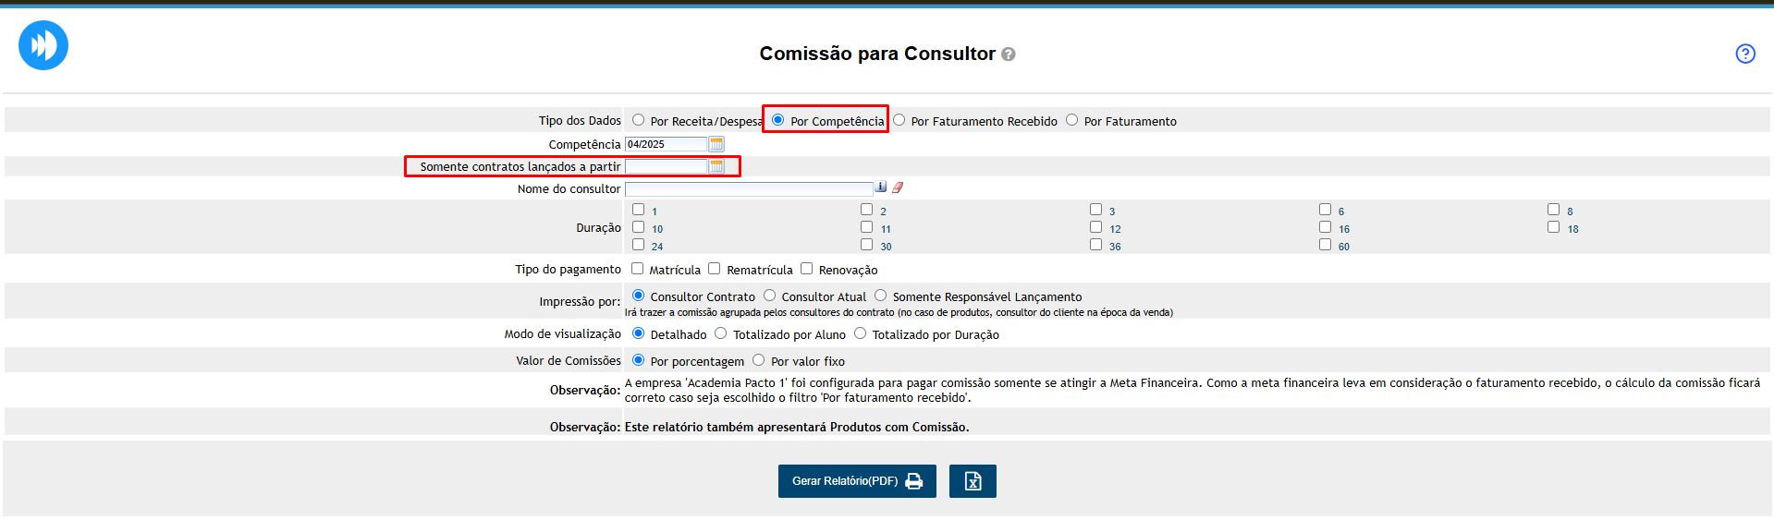Check duration 60 checkbox

(x=1325, y=245)
